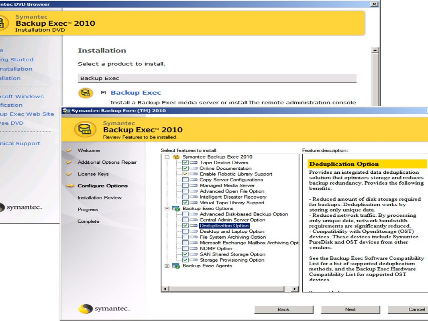
Task: Click the Backup Exec Agents group icon
Action: [176, 266]
